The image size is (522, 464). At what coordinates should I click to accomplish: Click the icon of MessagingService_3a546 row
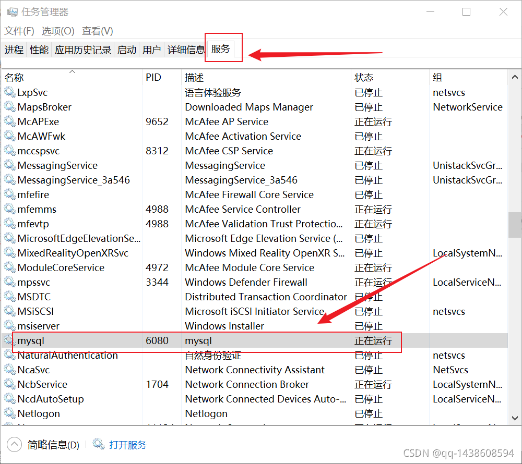[x=9, y=180]
